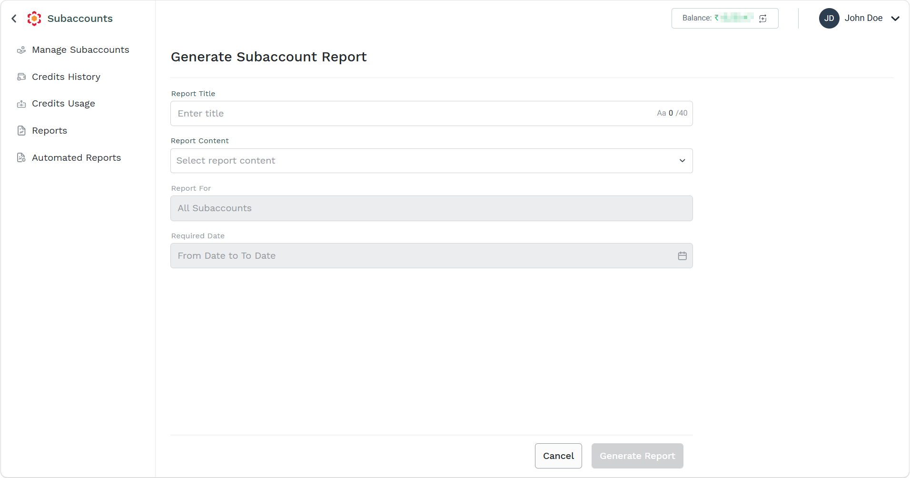The image size is (910, 478).
Task: Click the Required Date label
Action: click(198, 236)
